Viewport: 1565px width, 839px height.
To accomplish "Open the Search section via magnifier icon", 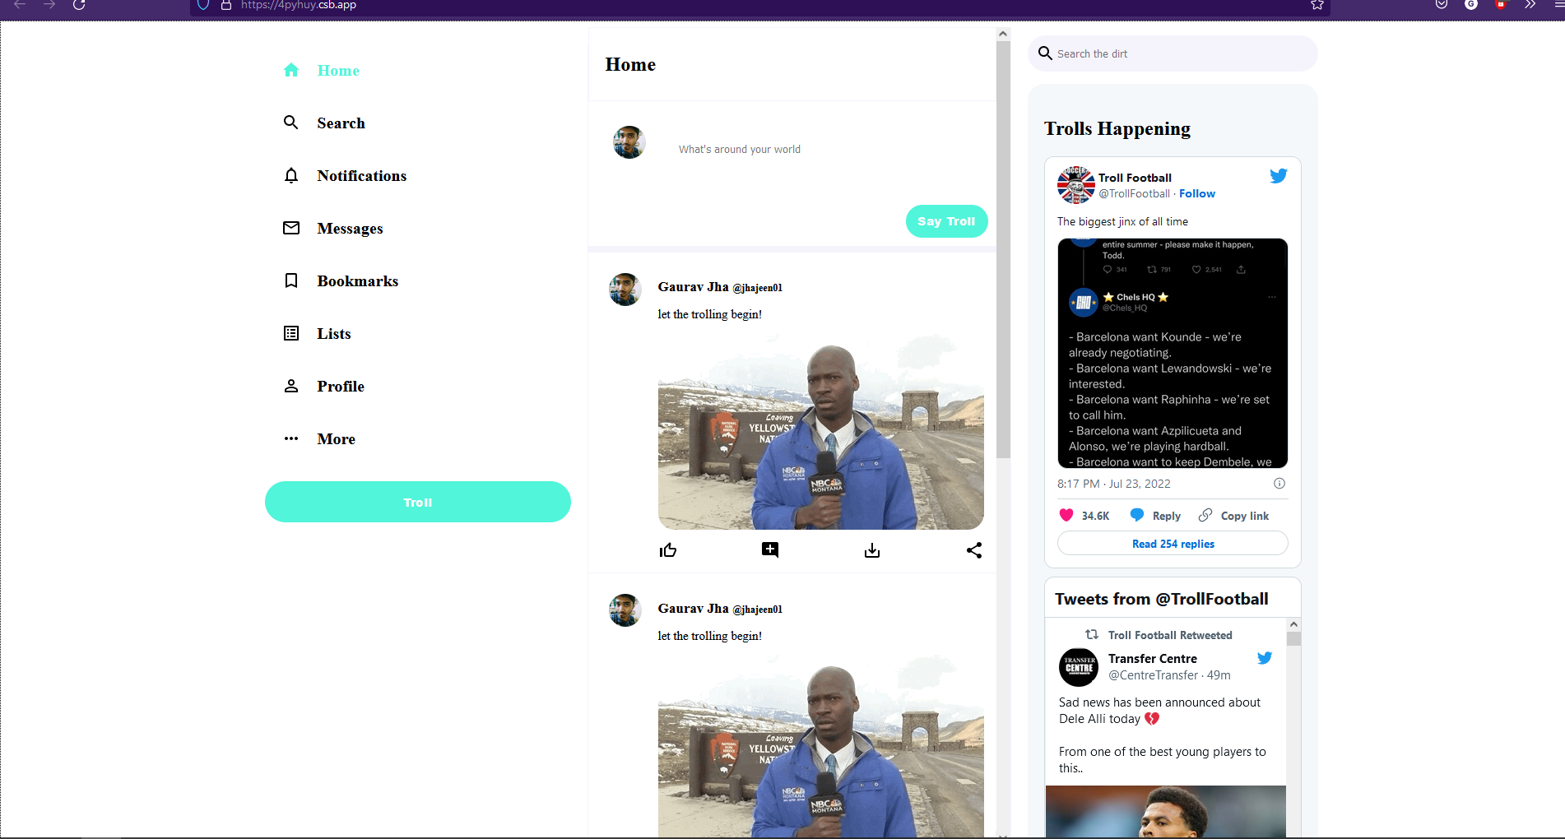I will tap(291, 123).
